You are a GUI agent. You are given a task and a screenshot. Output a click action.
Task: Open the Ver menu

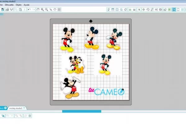1,5
